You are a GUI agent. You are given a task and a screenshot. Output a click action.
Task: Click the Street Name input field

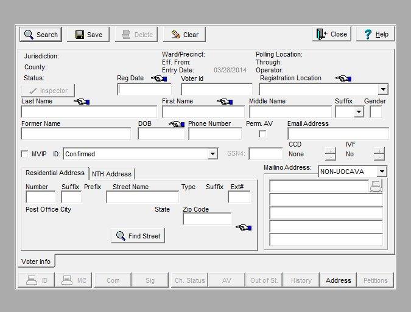pos(142,197)
